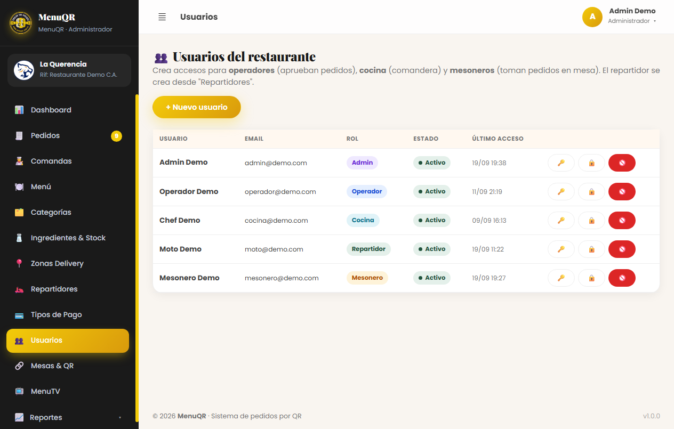Click the key icon for Mesonero Demo
674x429 pixels.
pyautogui.click(x=561, y=278)
